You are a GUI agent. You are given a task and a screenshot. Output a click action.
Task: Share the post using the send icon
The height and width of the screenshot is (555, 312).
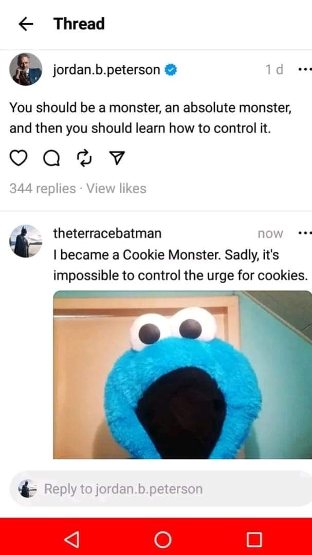click(117, 158)
